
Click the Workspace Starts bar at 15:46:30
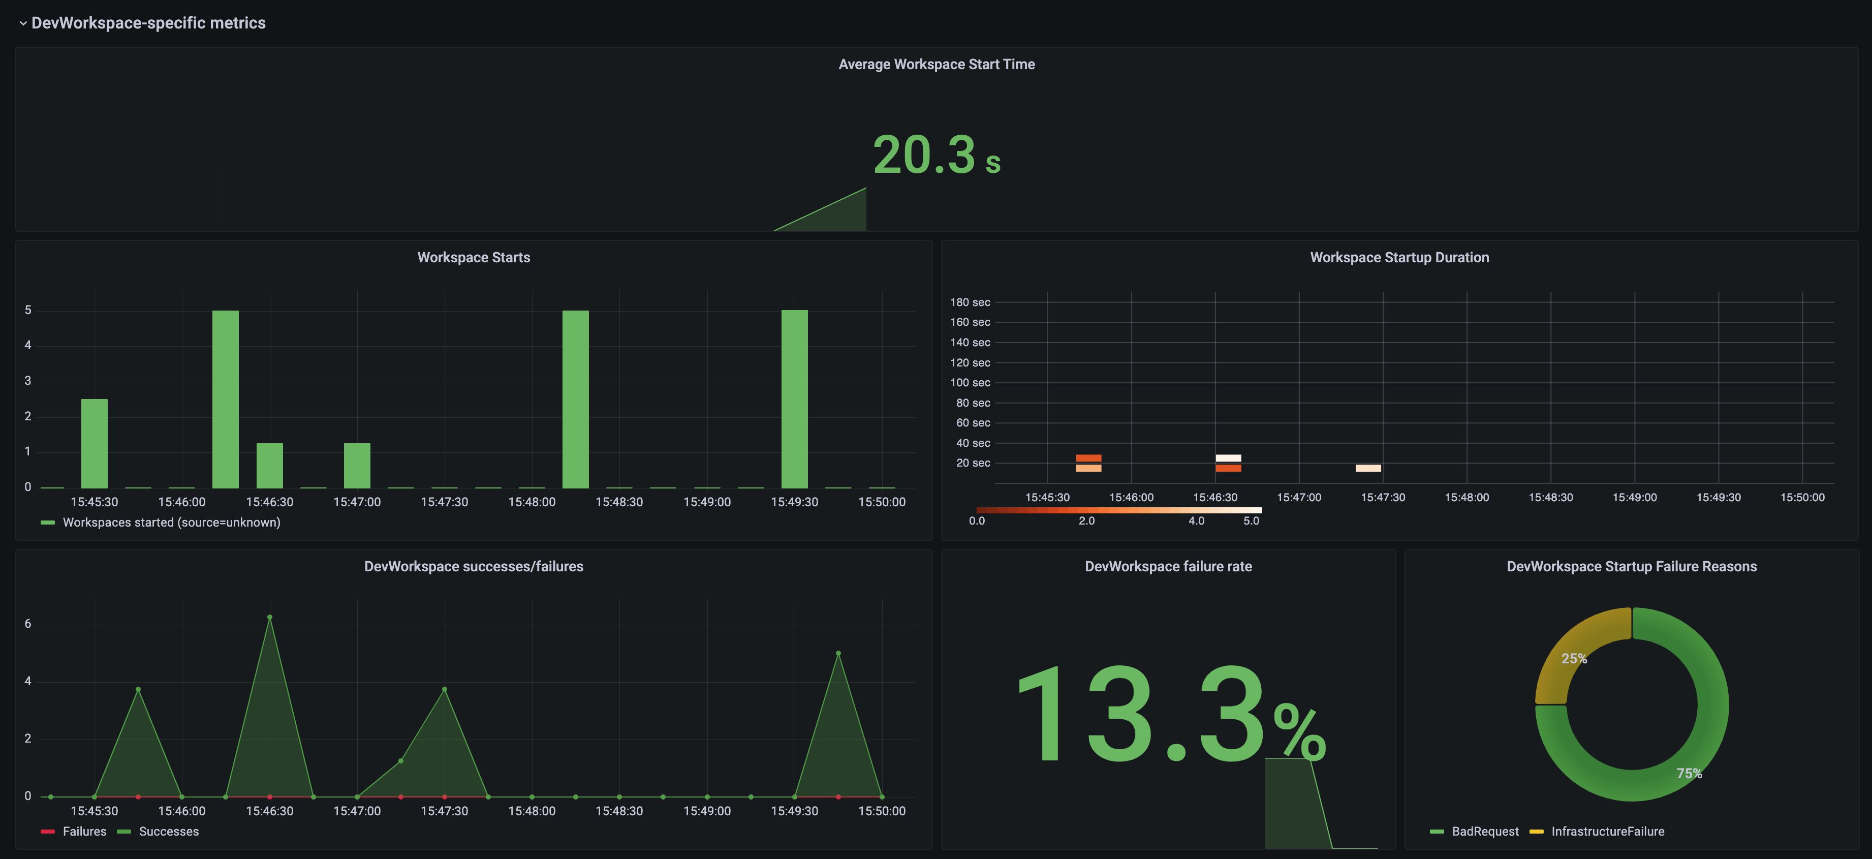point(270,466)
